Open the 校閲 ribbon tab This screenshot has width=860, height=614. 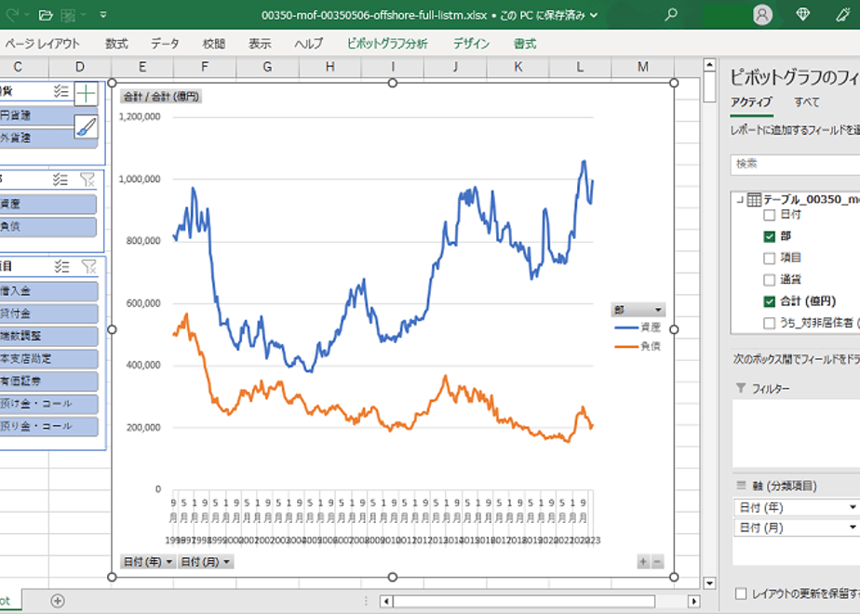213,44
